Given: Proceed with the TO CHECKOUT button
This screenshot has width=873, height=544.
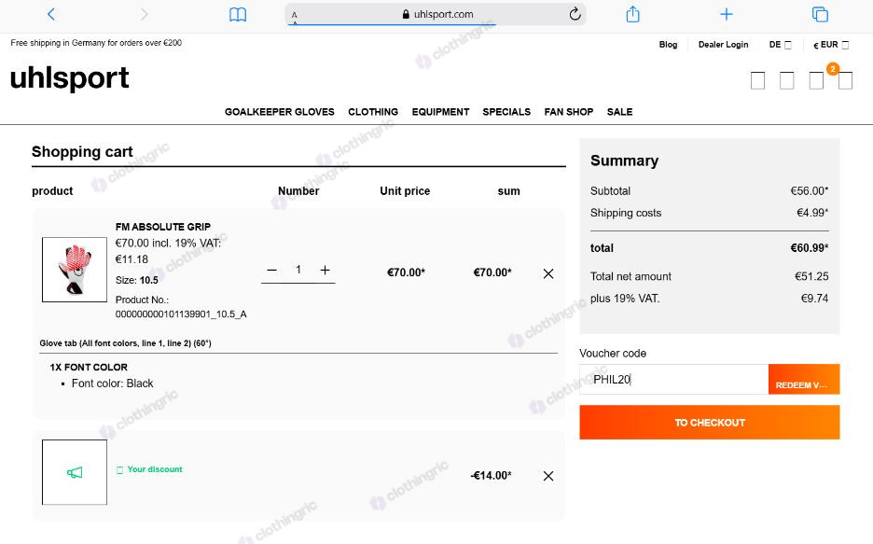Looking at the screenshot, I should 709,422.
